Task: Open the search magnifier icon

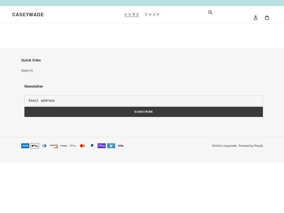Action: click(x=210, y=12)
